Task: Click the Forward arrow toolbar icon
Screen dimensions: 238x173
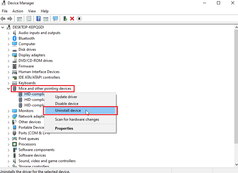Action: 10,19
